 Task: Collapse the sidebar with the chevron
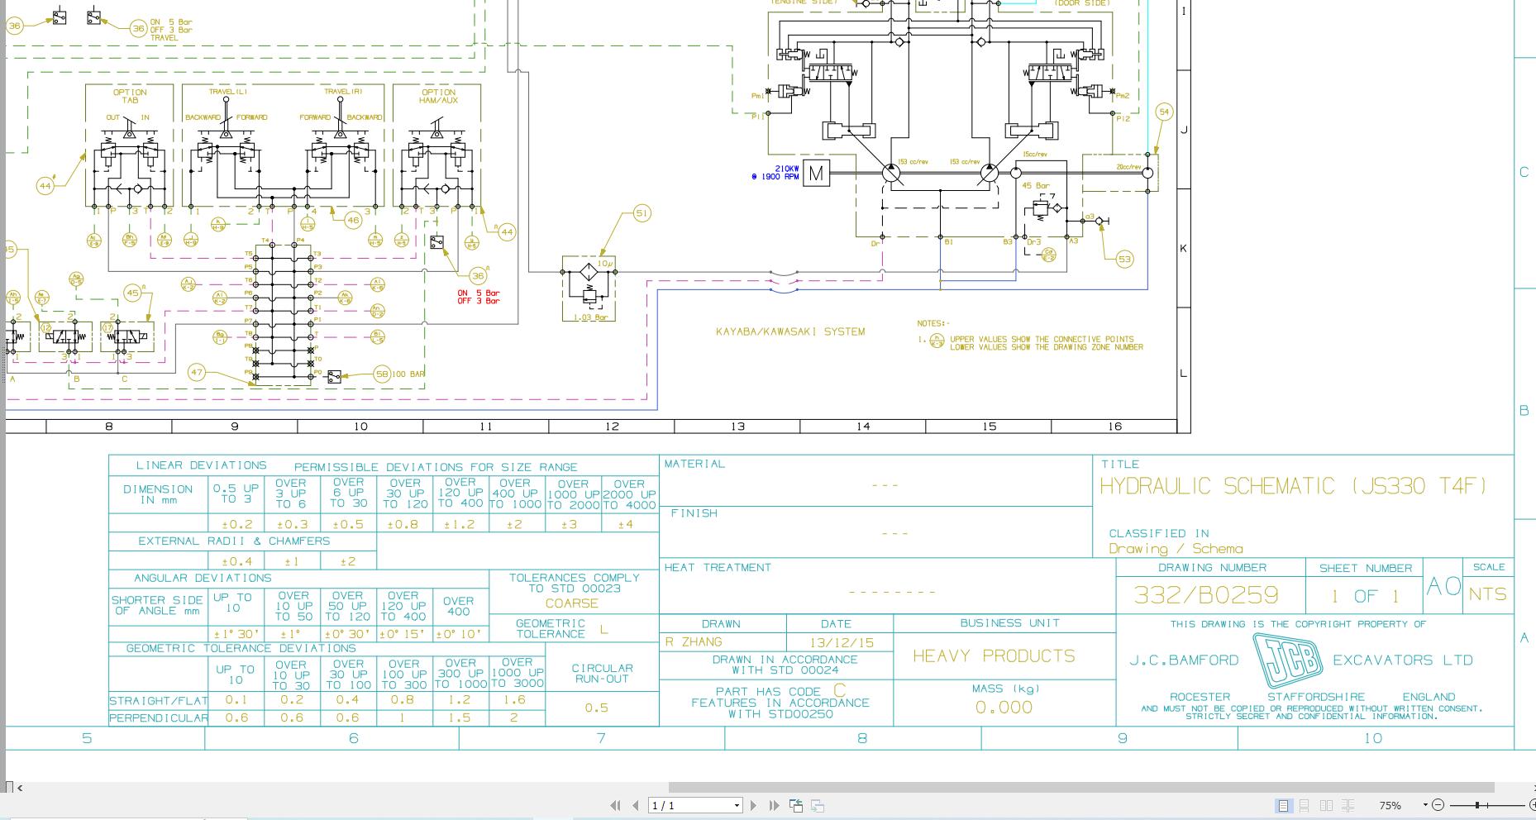pos(18,788)
